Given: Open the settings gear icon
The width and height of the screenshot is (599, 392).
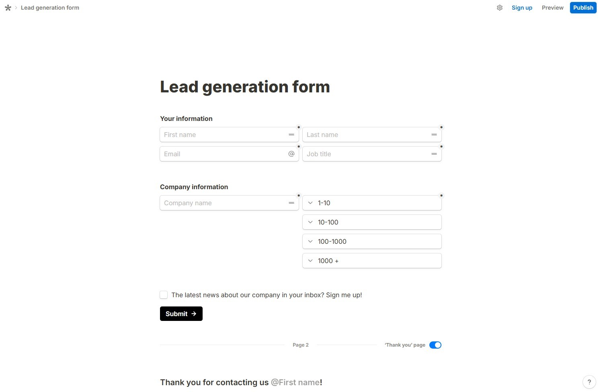Looking at the screenshot, I should pyautogui.click(x=500, y=8).
